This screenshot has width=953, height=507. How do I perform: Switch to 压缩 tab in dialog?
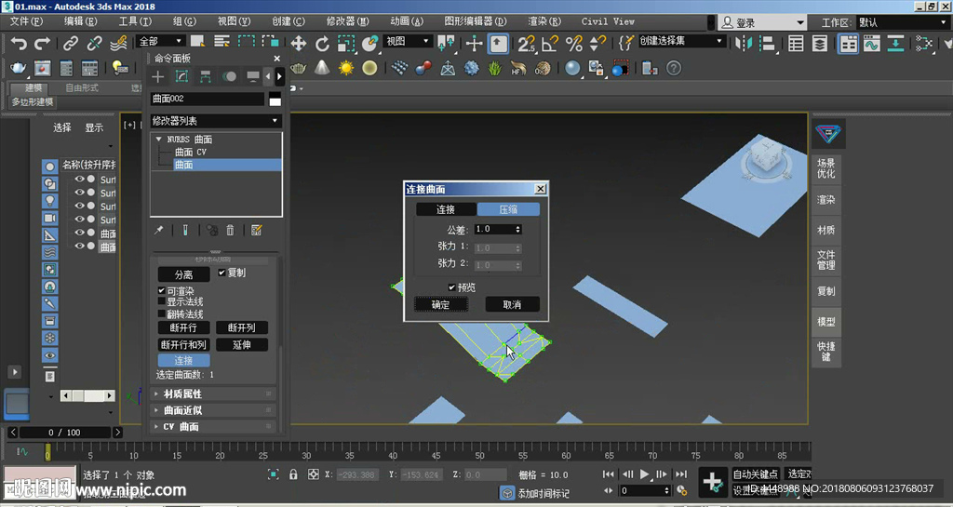pos(508,209)
